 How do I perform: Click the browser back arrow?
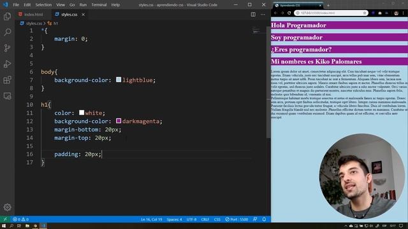pos(275,13)
